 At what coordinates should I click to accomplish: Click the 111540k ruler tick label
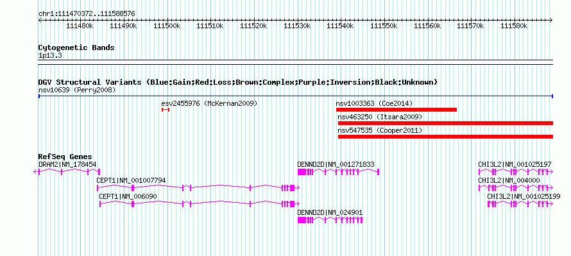[x=341, y=26]
